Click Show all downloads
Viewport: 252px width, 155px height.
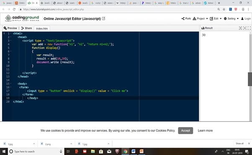coord(239,143)
